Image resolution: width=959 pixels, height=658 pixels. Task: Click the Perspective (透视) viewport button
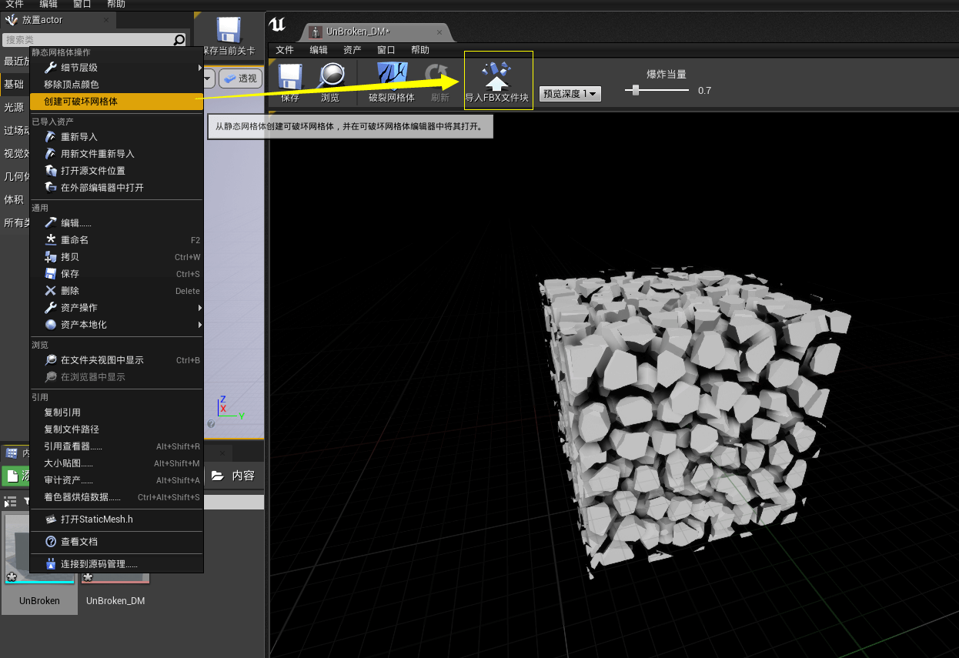click(240, 78)
